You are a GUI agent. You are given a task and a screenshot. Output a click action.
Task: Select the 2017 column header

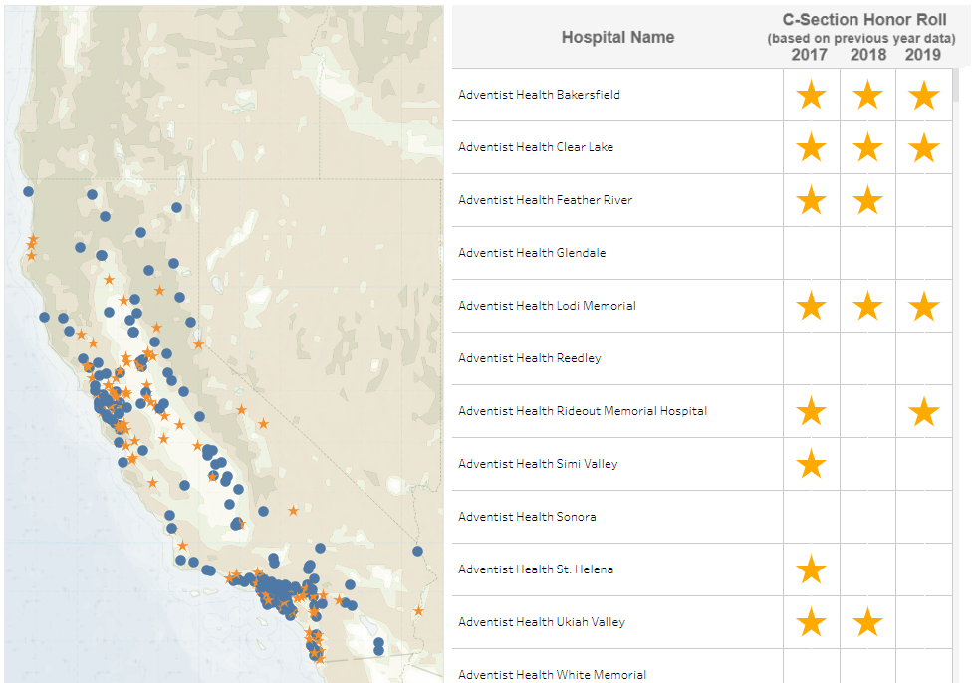pos(810,55)
